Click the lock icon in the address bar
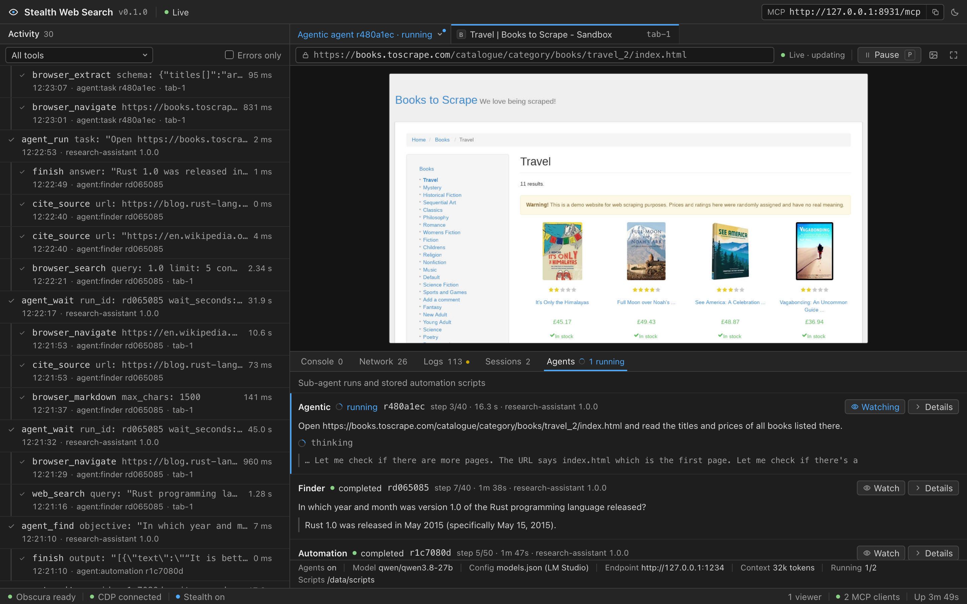The height and width of the screenshot is (604, 967). point(305,55)
